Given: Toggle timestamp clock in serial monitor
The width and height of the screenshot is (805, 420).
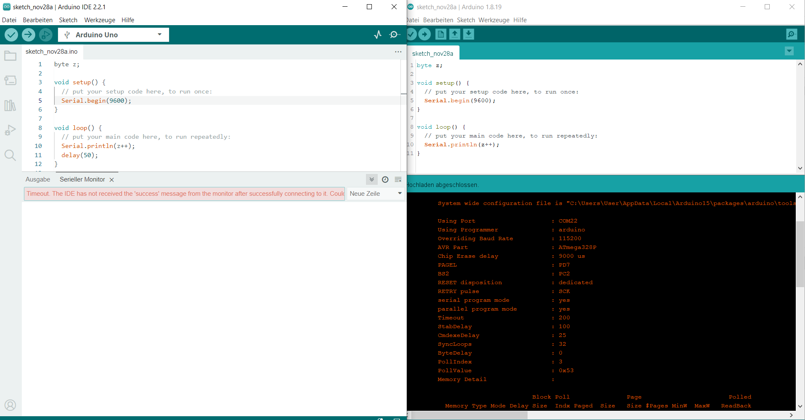Looking at the screenshot, I should (385, 179).
